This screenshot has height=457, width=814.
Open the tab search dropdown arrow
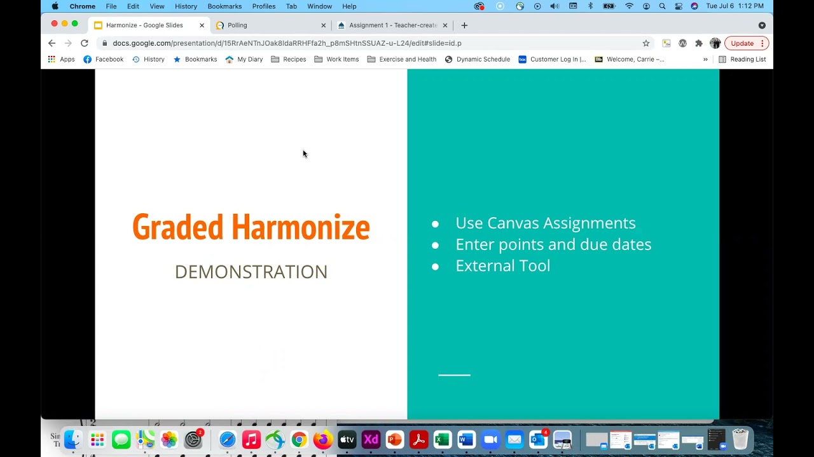point(762,25)
